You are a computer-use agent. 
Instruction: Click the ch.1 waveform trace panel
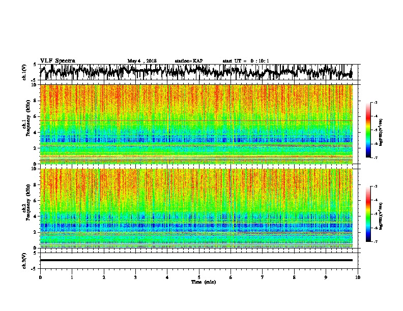coord(200,72)
